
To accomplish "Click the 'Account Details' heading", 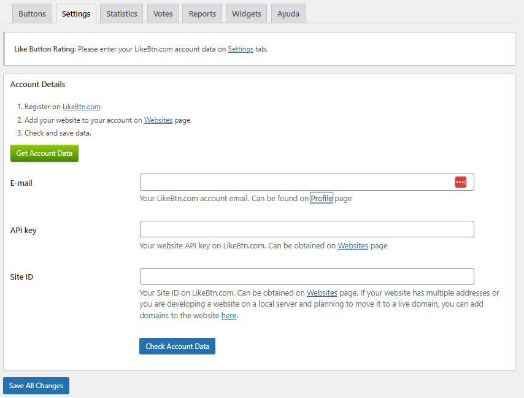I will (x=38, y=85).
